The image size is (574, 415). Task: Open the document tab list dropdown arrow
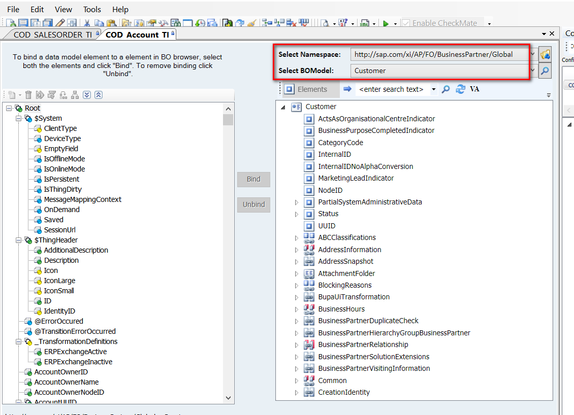tap(544, 34)
